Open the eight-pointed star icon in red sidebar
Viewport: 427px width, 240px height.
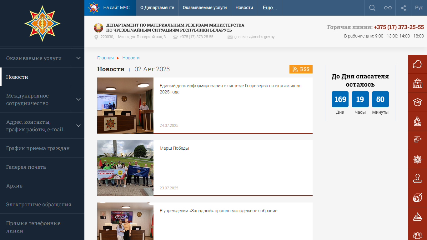pos(418,159)
